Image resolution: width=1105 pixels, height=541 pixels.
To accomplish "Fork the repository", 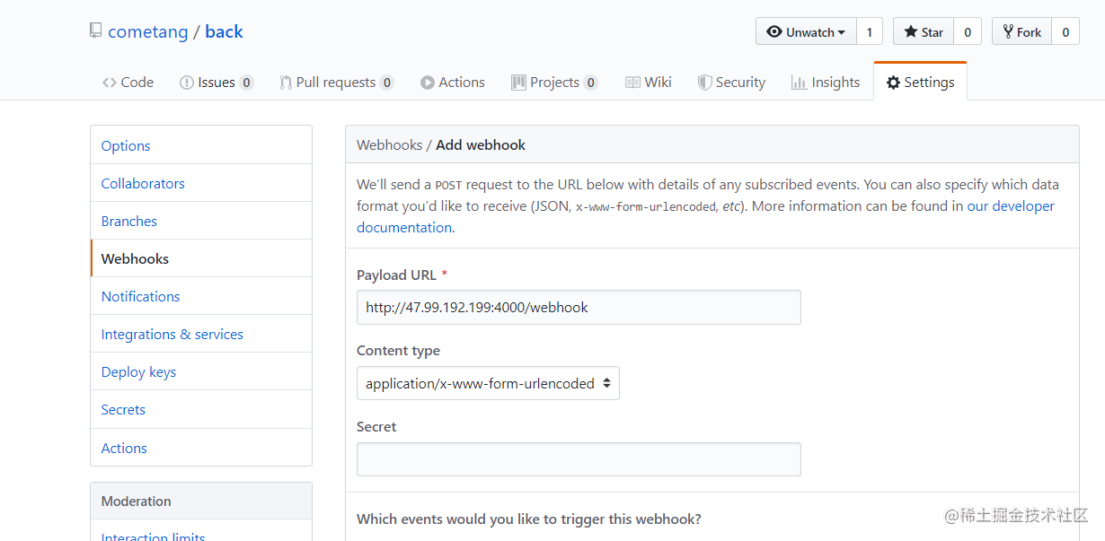I will click(1021, 31).
